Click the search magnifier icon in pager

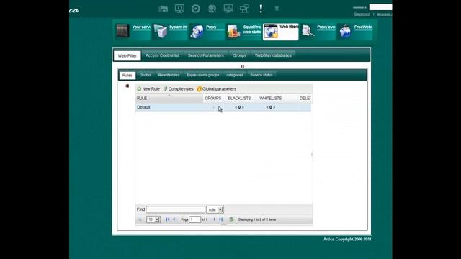click(x=140, y=219)
